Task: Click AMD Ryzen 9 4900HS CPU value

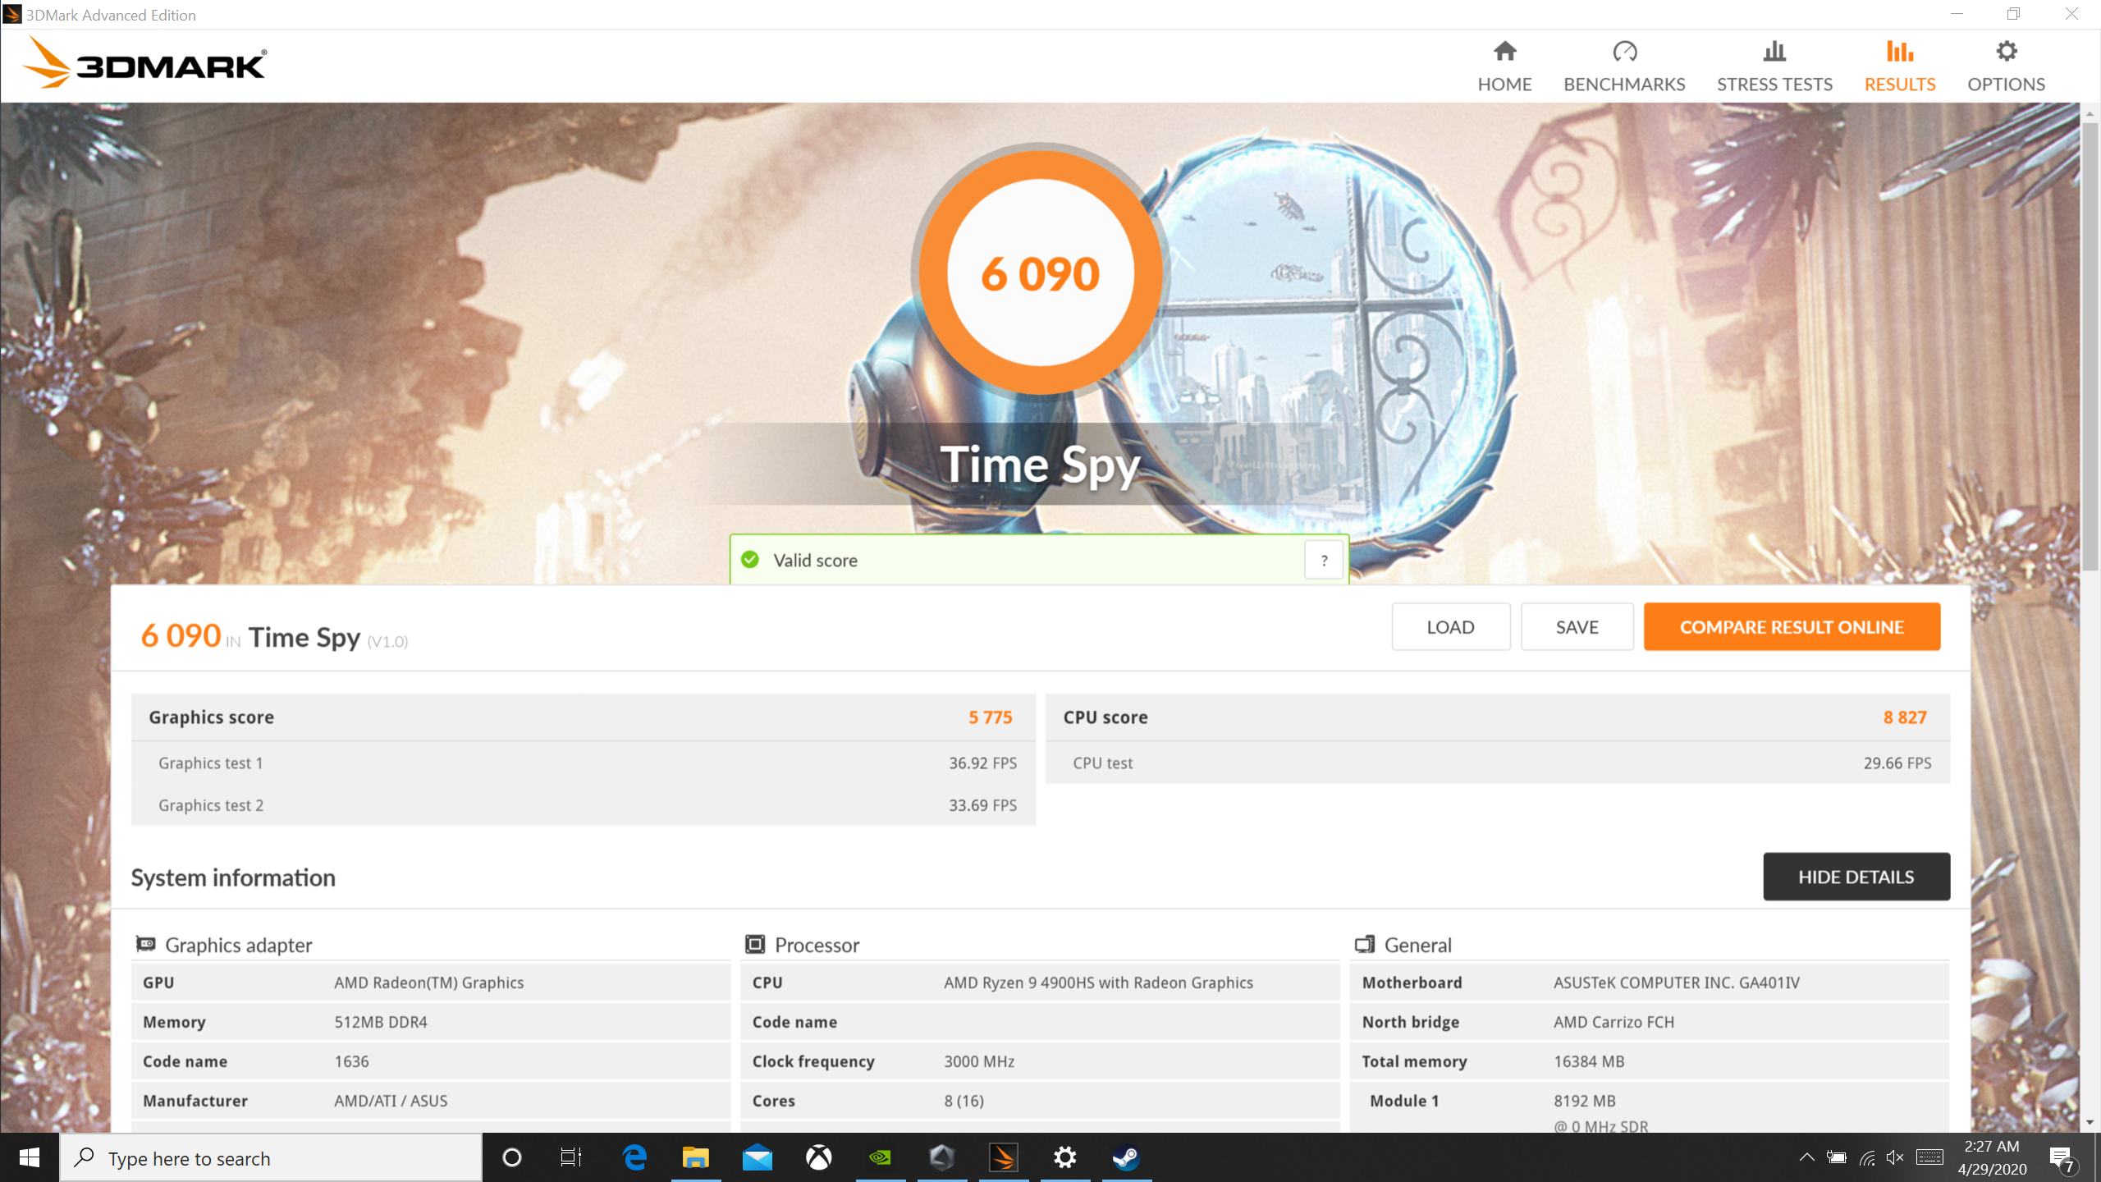Action: point(1098,983)
